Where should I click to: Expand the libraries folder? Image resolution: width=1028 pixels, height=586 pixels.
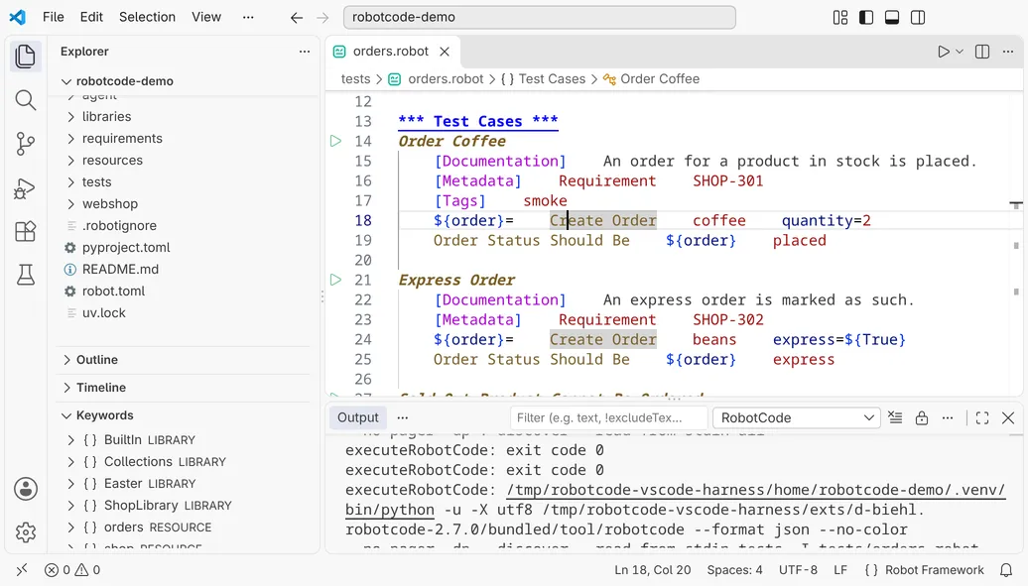185,116
